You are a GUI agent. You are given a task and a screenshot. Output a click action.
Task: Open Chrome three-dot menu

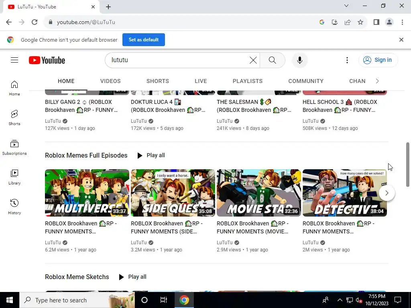tap(402, 22)
